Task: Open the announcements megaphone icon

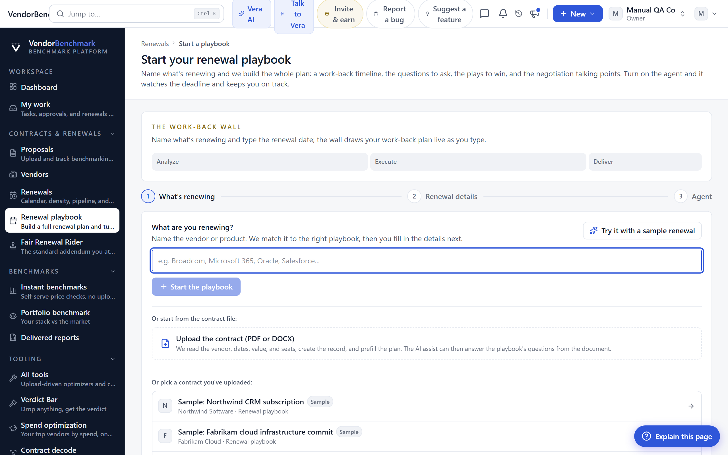Action: (x=535, y=14)
